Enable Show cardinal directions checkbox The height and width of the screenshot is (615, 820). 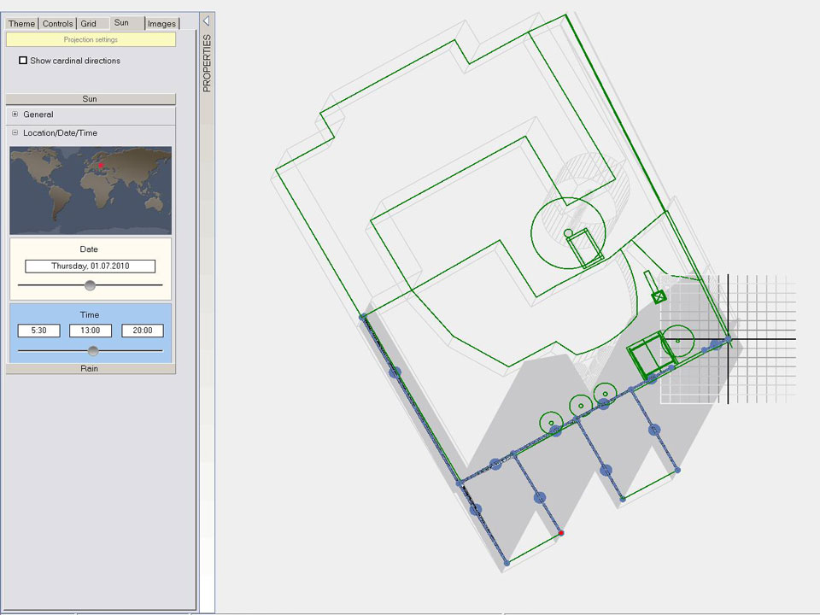[x=23, y=61]
